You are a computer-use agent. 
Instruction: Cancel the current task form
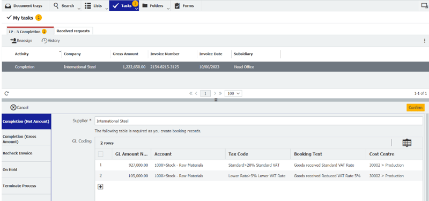tap(19, 108)
